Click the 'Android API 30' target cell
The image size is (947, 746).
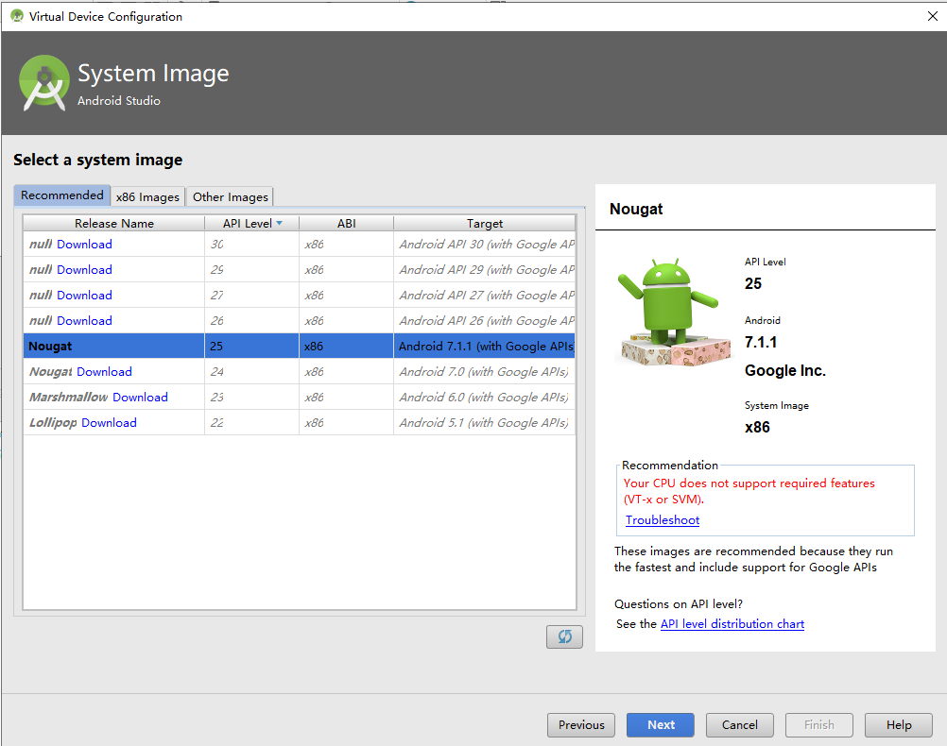485,244
